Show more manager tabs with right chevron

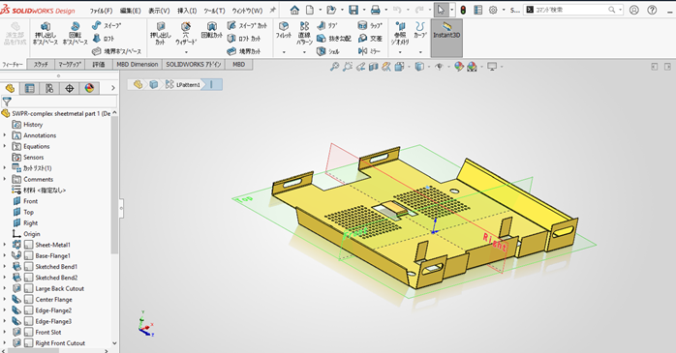[113, 88]
